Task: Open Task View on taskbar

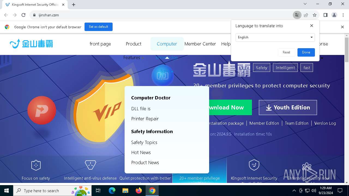Action: coord(98,191)
